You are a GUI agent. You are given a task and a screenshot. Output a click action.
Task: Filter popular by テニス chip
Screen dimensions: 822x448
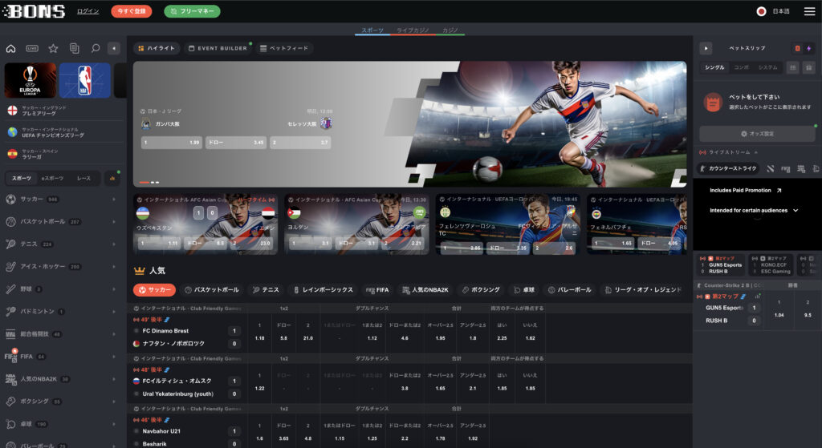(265, 289)
